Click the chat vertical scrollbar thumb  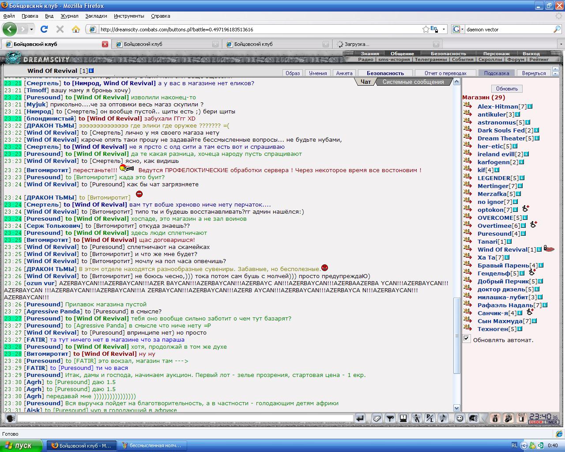[457, 335]
